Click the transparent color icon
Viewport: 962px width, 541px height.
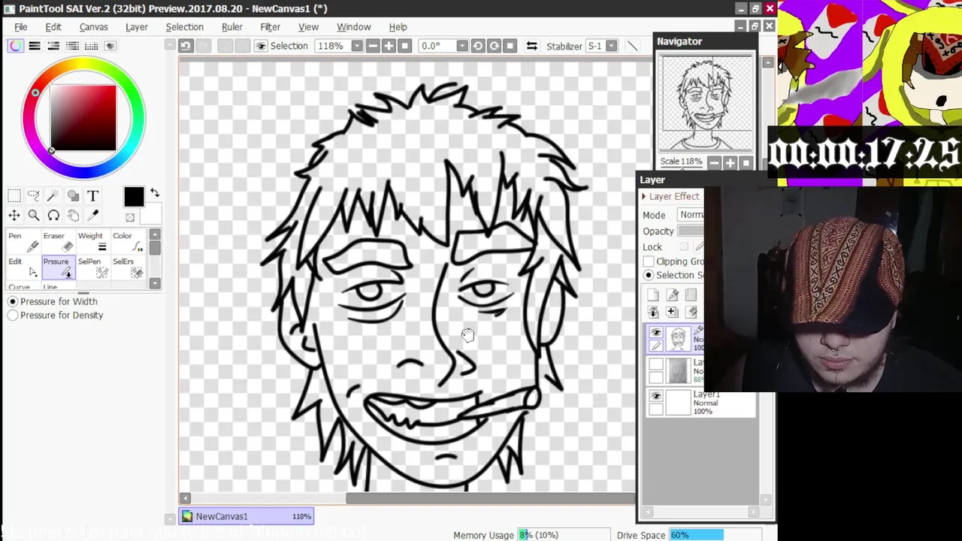click(130, 218)
